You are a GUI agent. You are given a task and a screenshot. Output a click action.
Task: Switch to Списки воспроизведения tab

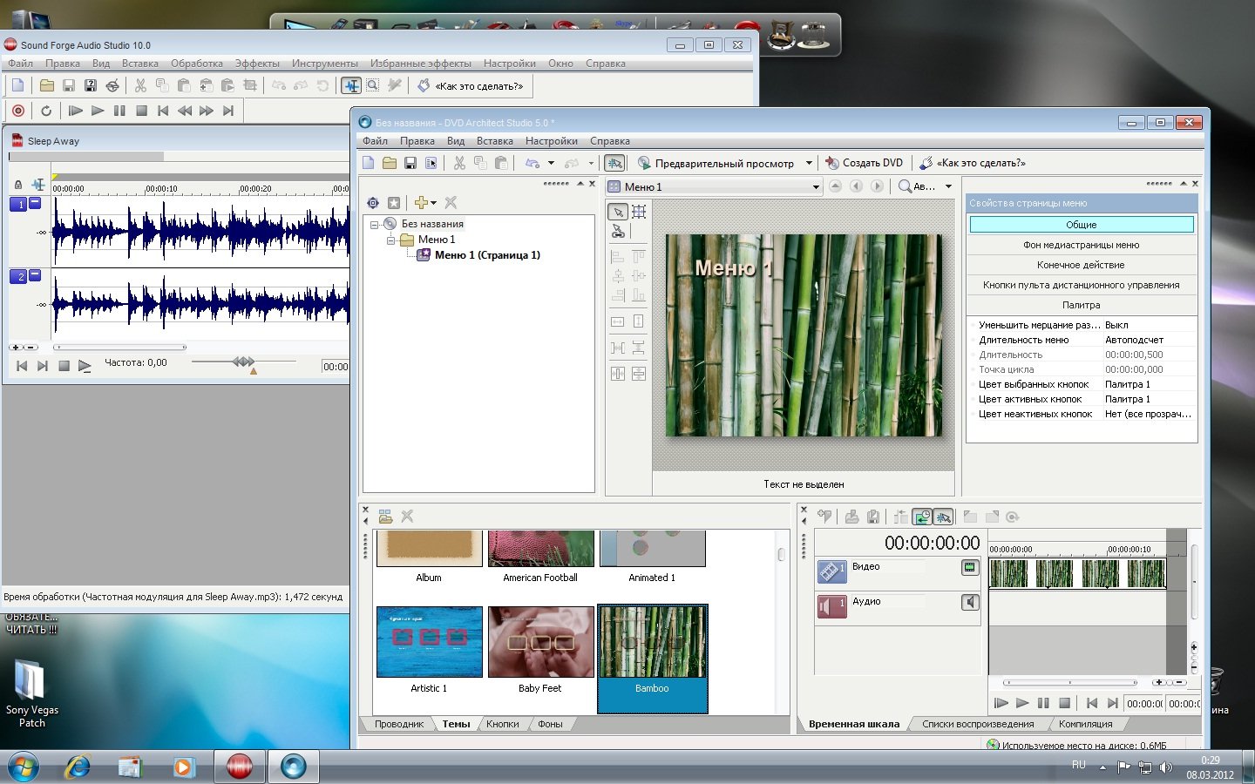click(x=978, y=724)
